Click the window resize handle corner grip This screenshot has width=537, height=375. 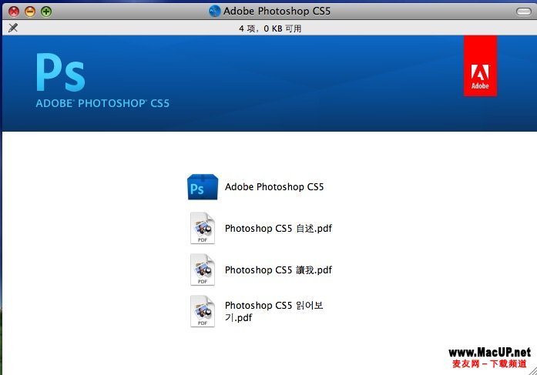tap(532, 370)
